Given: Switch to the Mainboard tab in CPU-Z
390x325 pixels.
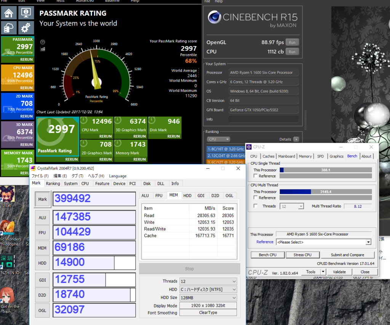Looking at the screenshot, I should coord(286,156).
